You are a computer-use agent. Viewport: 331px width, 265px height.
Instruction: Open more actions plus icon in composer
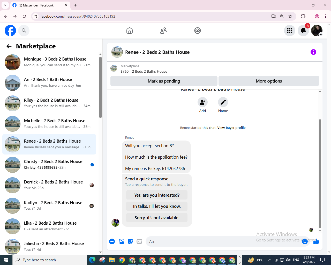tap(112, 241)
